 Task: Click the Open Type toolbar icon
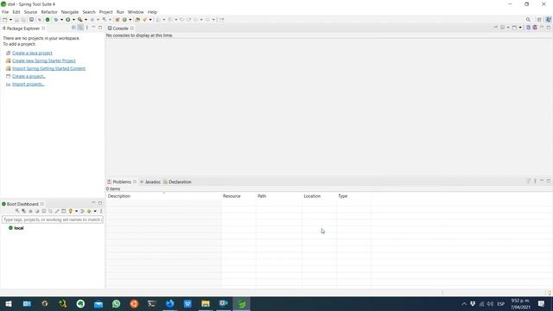click(x=137, y=20)
